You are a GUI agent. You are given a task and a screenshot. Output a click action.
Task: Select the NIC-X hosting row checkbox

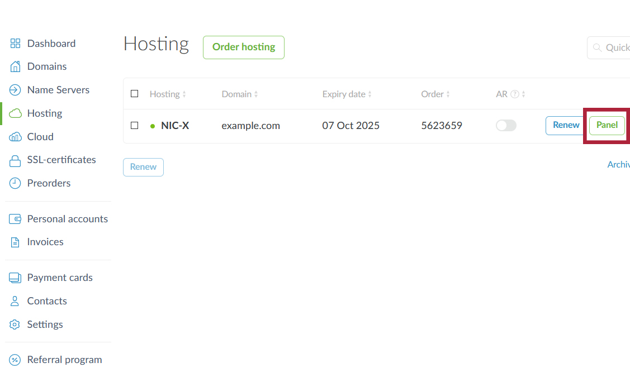coord(134,126)
